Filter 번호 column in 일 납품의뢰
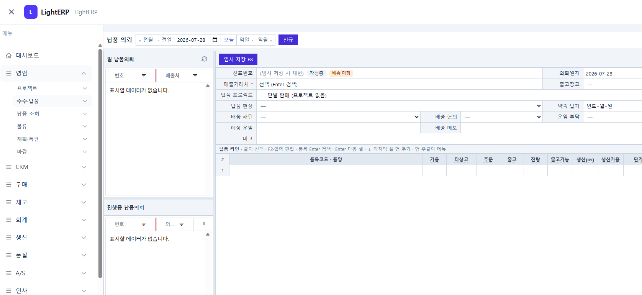 pyautogui.click(x=144, y=75)
